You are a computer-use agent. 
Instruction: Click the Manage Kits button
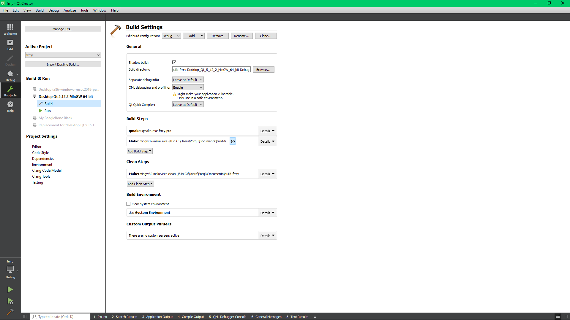(x=63, y=29)
